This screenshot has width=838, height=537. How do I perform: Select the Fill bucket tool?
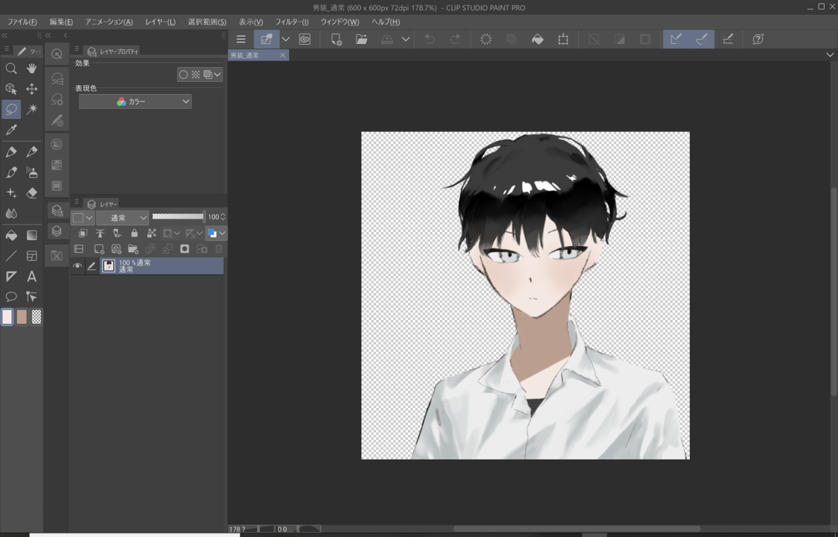click(x=11, y=235)
